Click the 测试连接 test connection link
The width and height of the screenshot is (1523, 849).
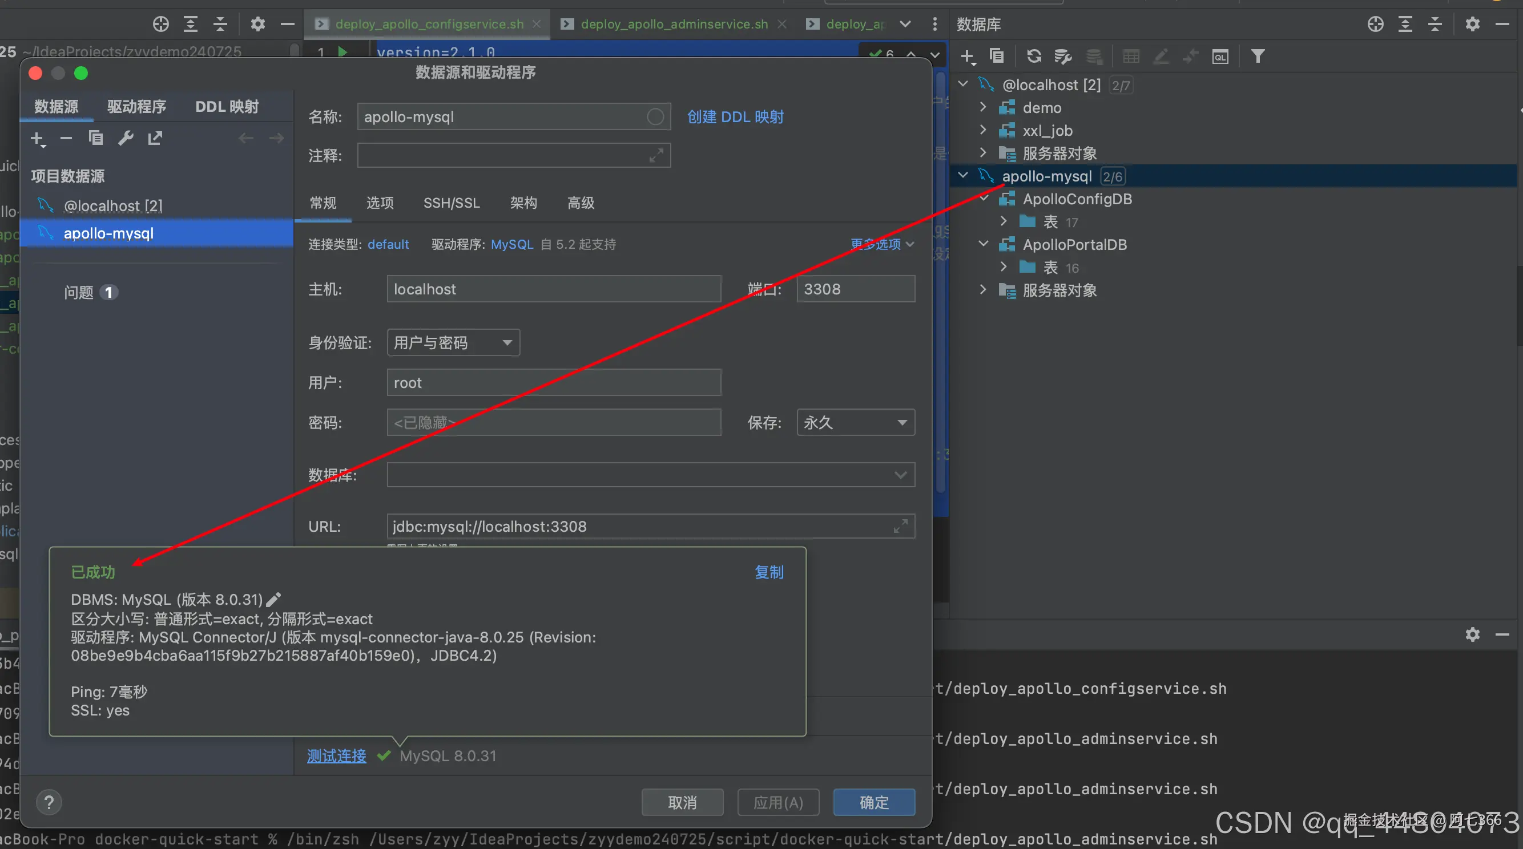tap(336, 755)
